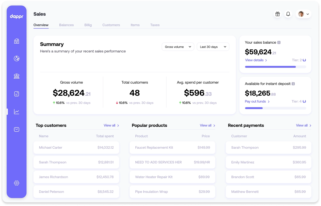Open the Last 30 days dropdown
The width and height of the screenshot is (321, 206).
click(x=213, y=47)
